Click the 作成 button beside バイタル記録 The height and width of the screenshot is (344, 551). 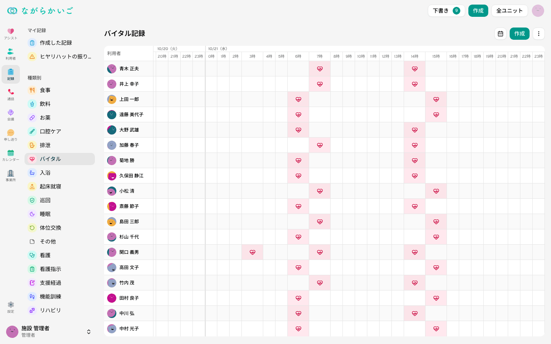(x=519, y=34)
